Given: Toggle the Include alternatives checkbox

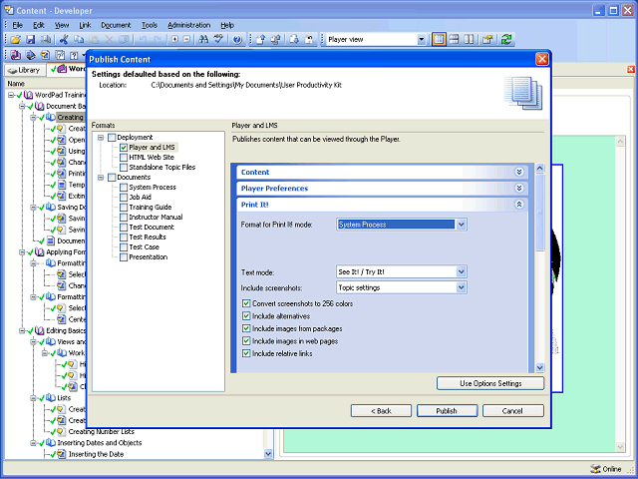Looking at the screenshot, I should pos(246,316).
